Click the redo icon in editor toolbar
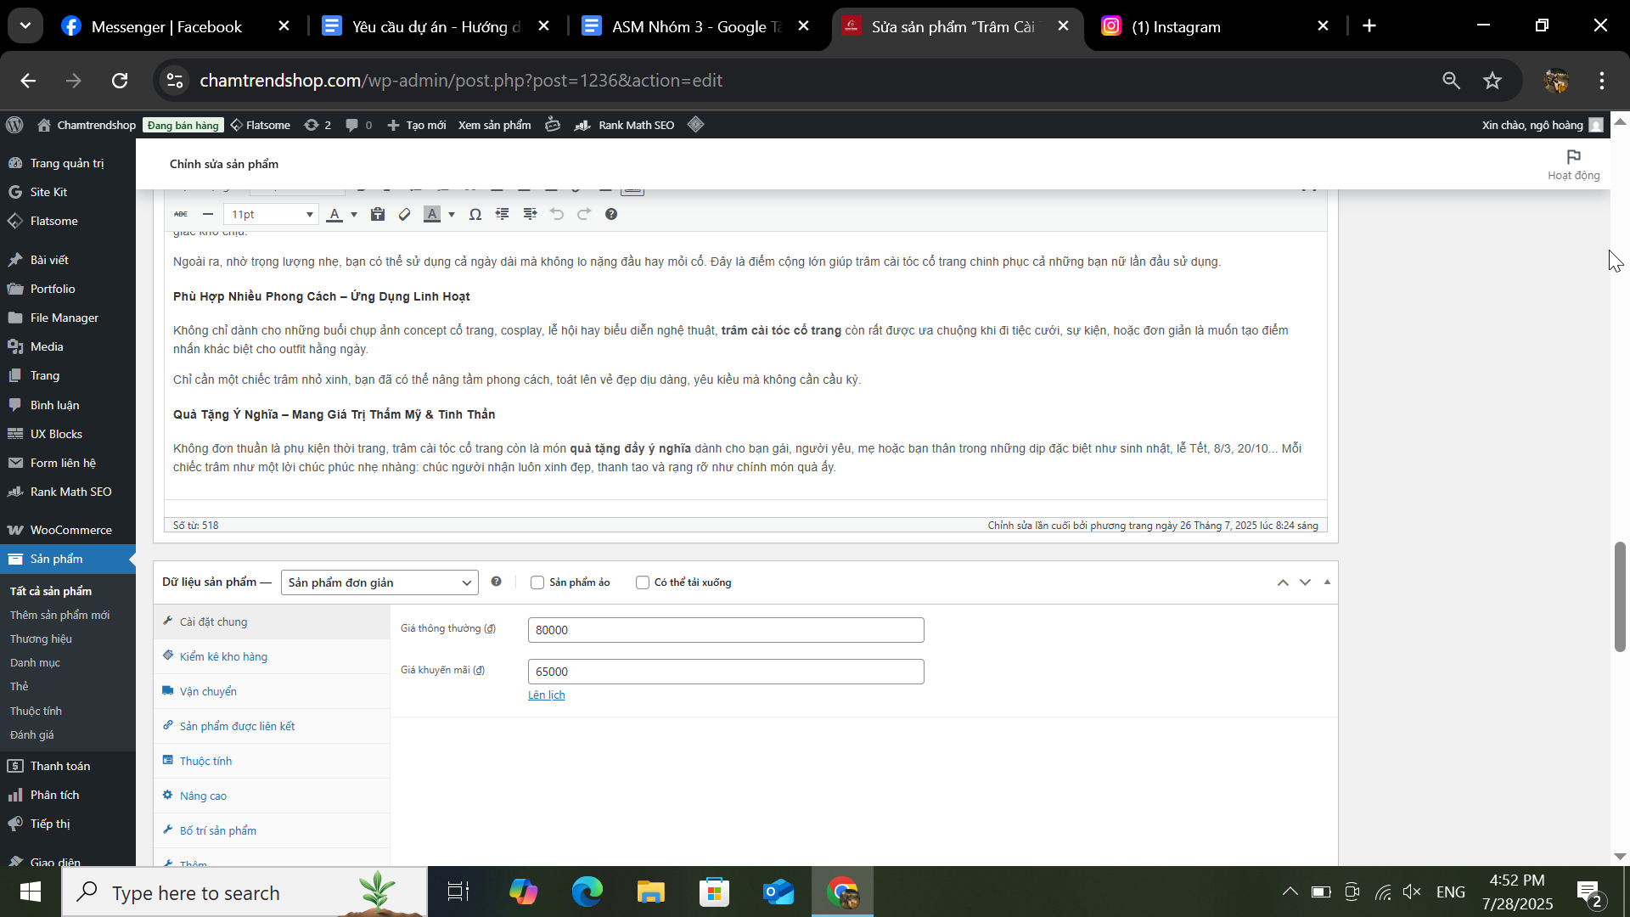1630x917 pixels. click(x=584, y=214)
